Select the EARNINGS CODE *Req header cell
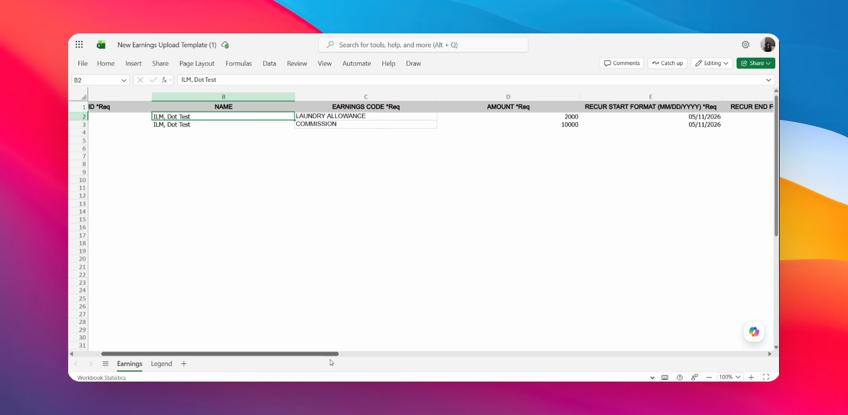848x415 pixels. tap(366, 107)
